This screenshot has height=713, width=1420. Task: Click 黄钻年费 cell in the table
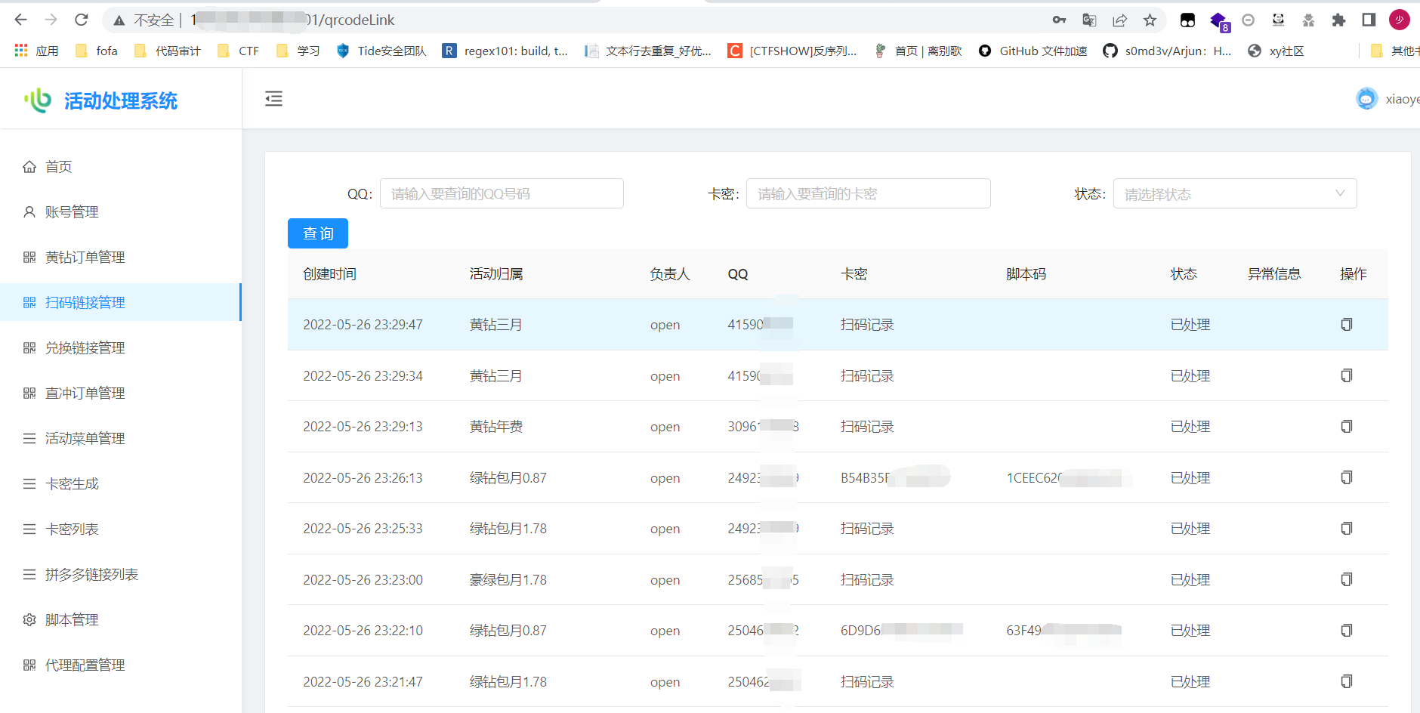point(496,427)
